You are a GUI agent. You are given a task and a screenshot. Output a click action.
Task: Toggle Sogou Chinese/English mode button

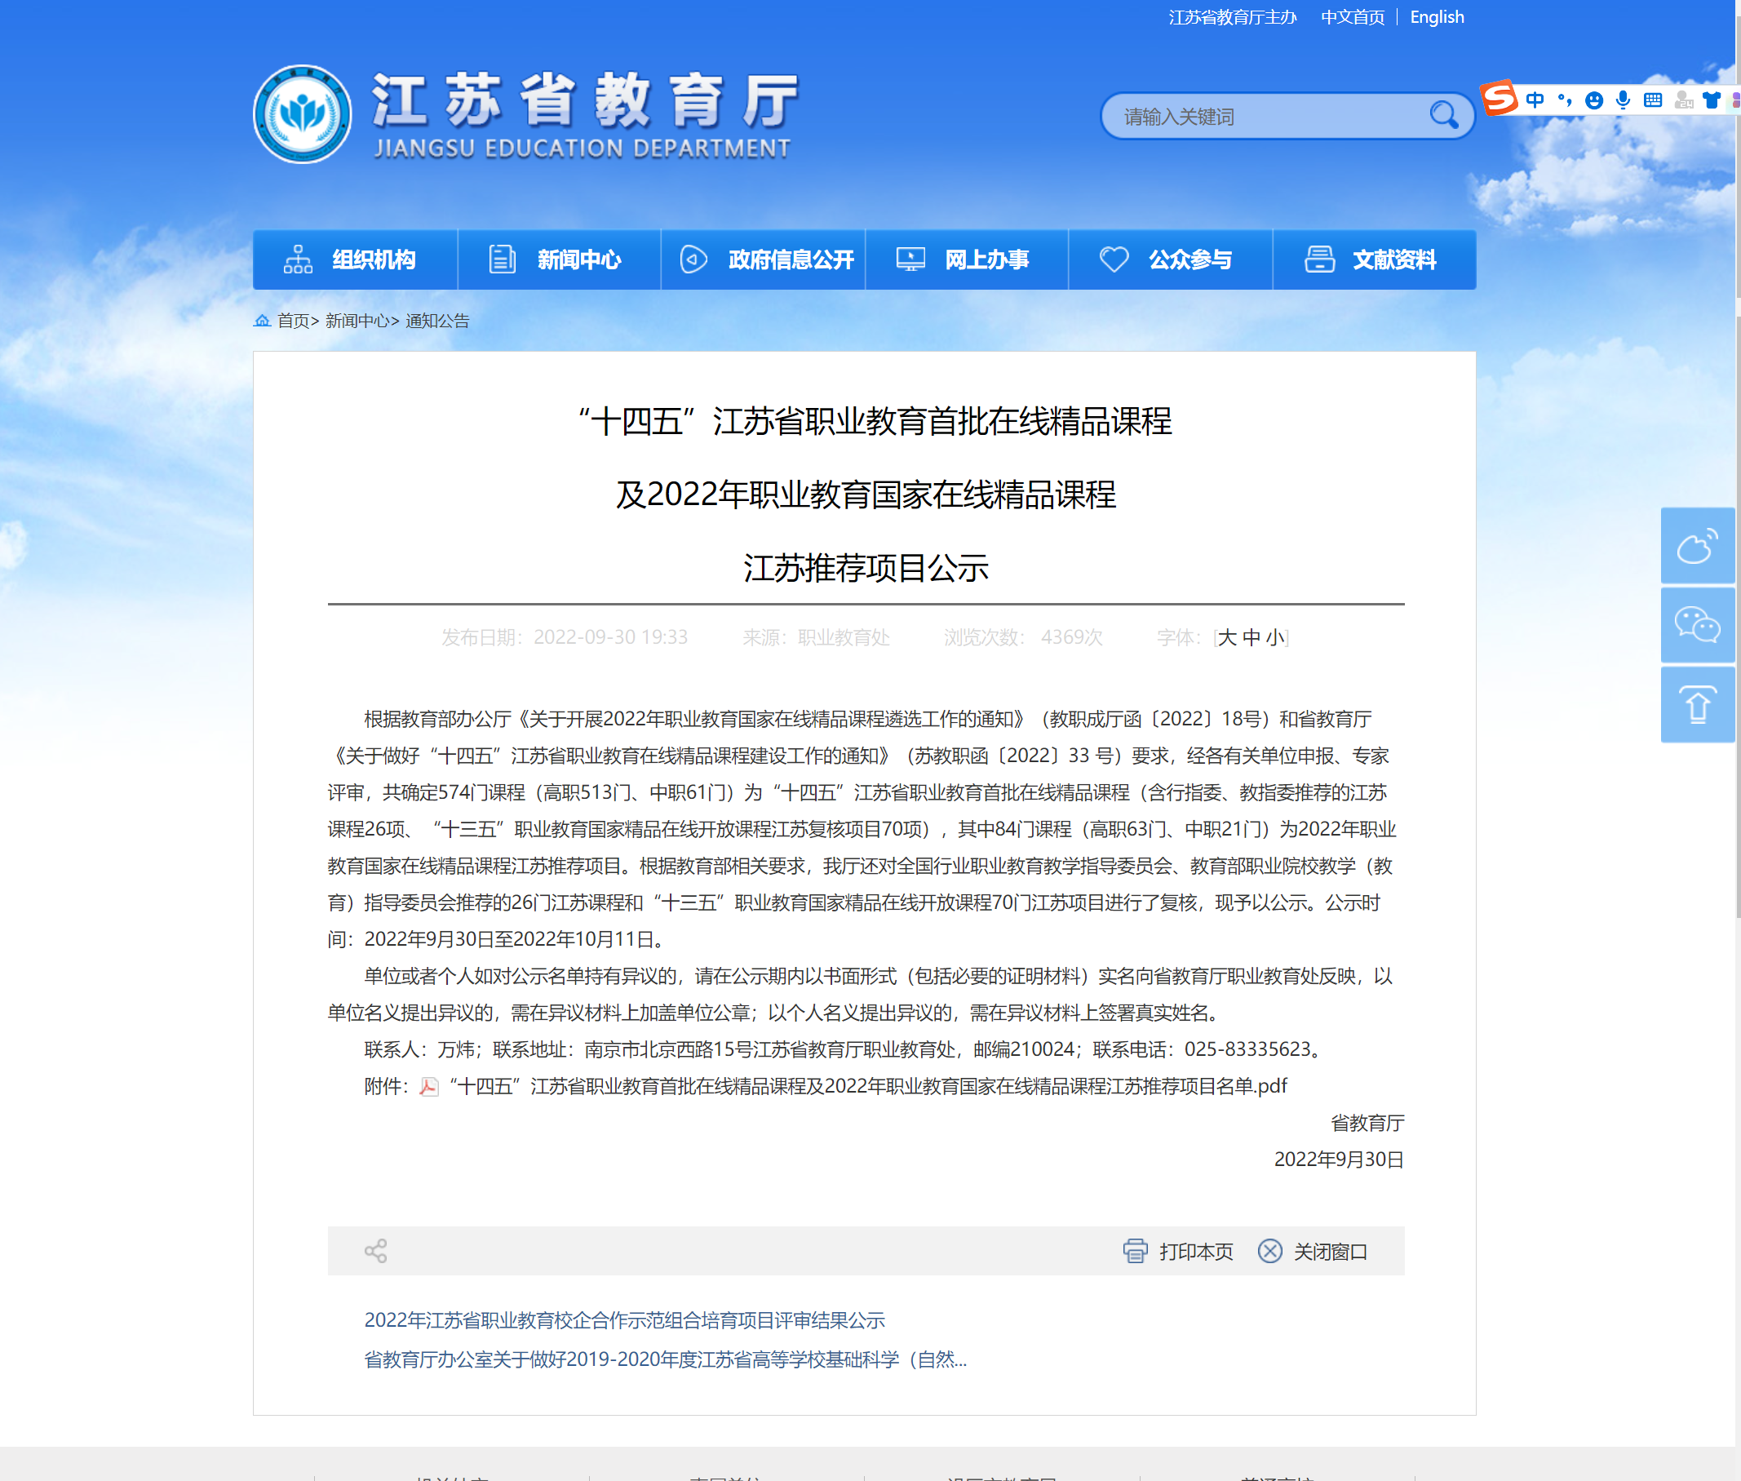(x=1535, y=100)
